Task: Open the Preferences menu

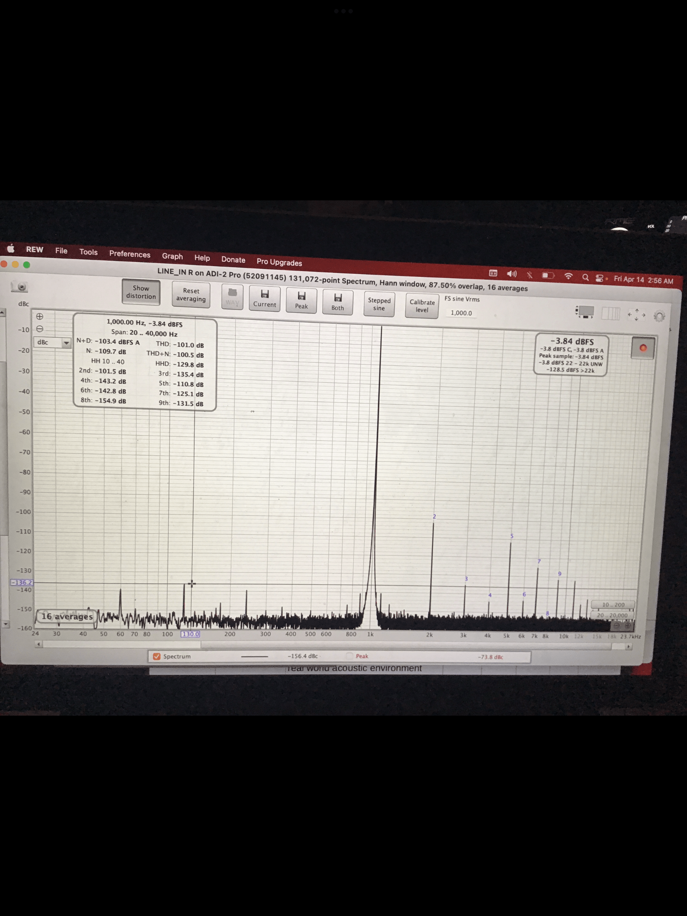Action: [130, 254]
